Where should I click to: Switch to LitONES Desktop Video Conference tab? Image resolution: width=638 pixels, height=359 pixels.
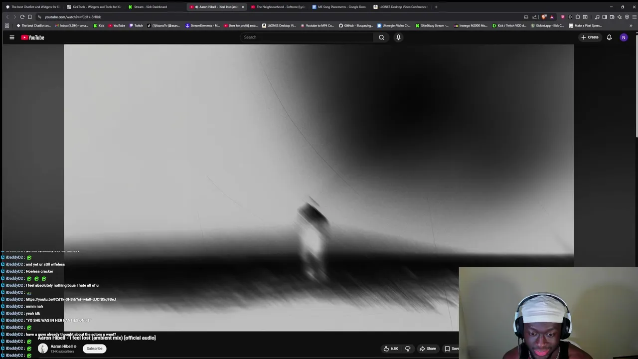tap(400, 7)
